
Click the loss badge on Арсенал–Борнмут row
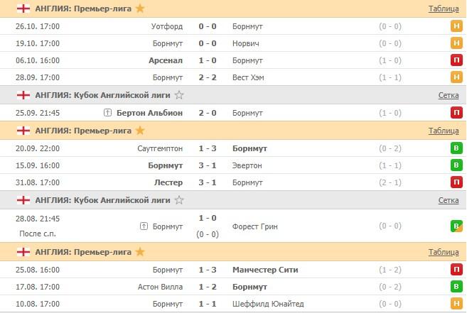tap(457, 60)
